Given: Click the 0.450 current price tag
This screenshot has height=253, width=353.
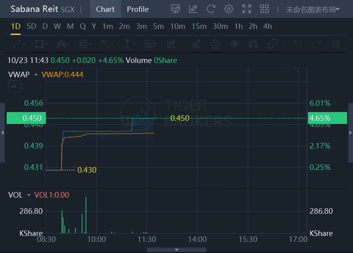Looking at the screenshot, I should (26, 118).
